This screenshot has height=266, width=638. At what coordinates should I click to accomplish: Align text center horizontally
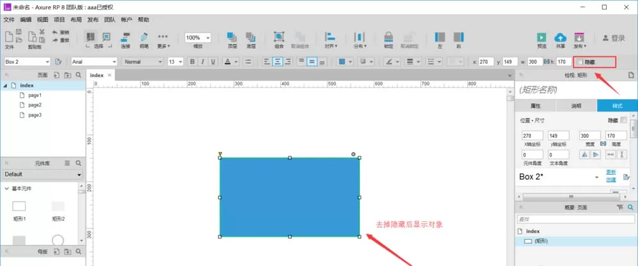pyautogui.click(x=278, y=62)
